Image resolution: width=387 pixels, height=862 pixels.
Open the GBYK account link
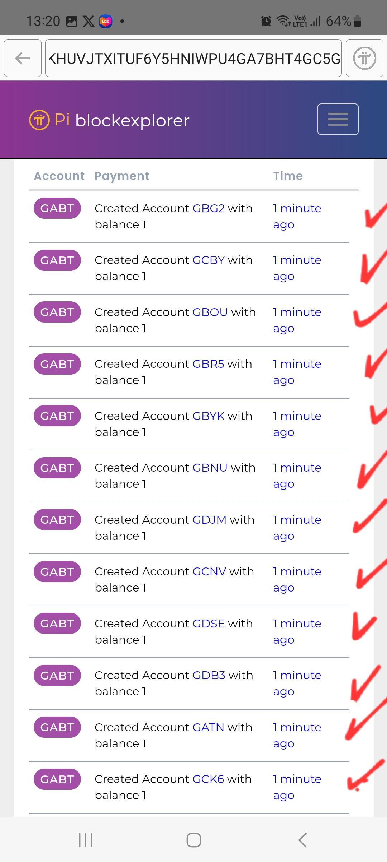209,416
